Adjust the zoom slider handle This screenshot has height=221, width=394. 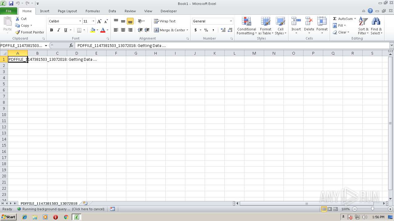(x=372, y=209)
